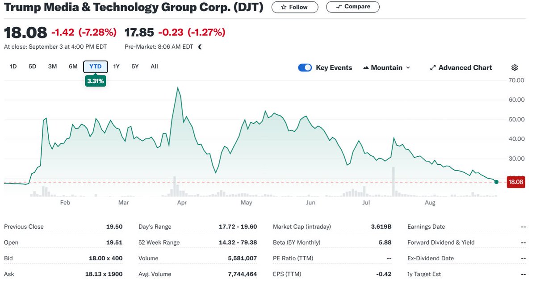The image size is (536, 284).
Task: Click the Apr label on chart axis
Action: (x=182, y=203)
